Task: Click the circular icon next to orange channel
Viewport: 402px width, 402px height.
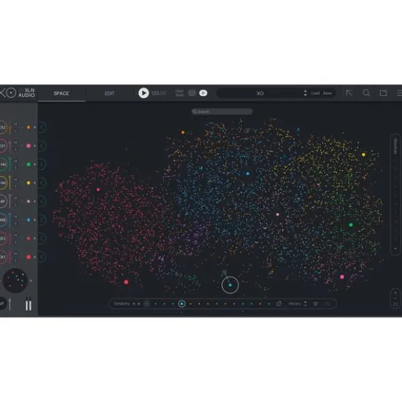Action: pyautogui.click(x=42, y=127)
